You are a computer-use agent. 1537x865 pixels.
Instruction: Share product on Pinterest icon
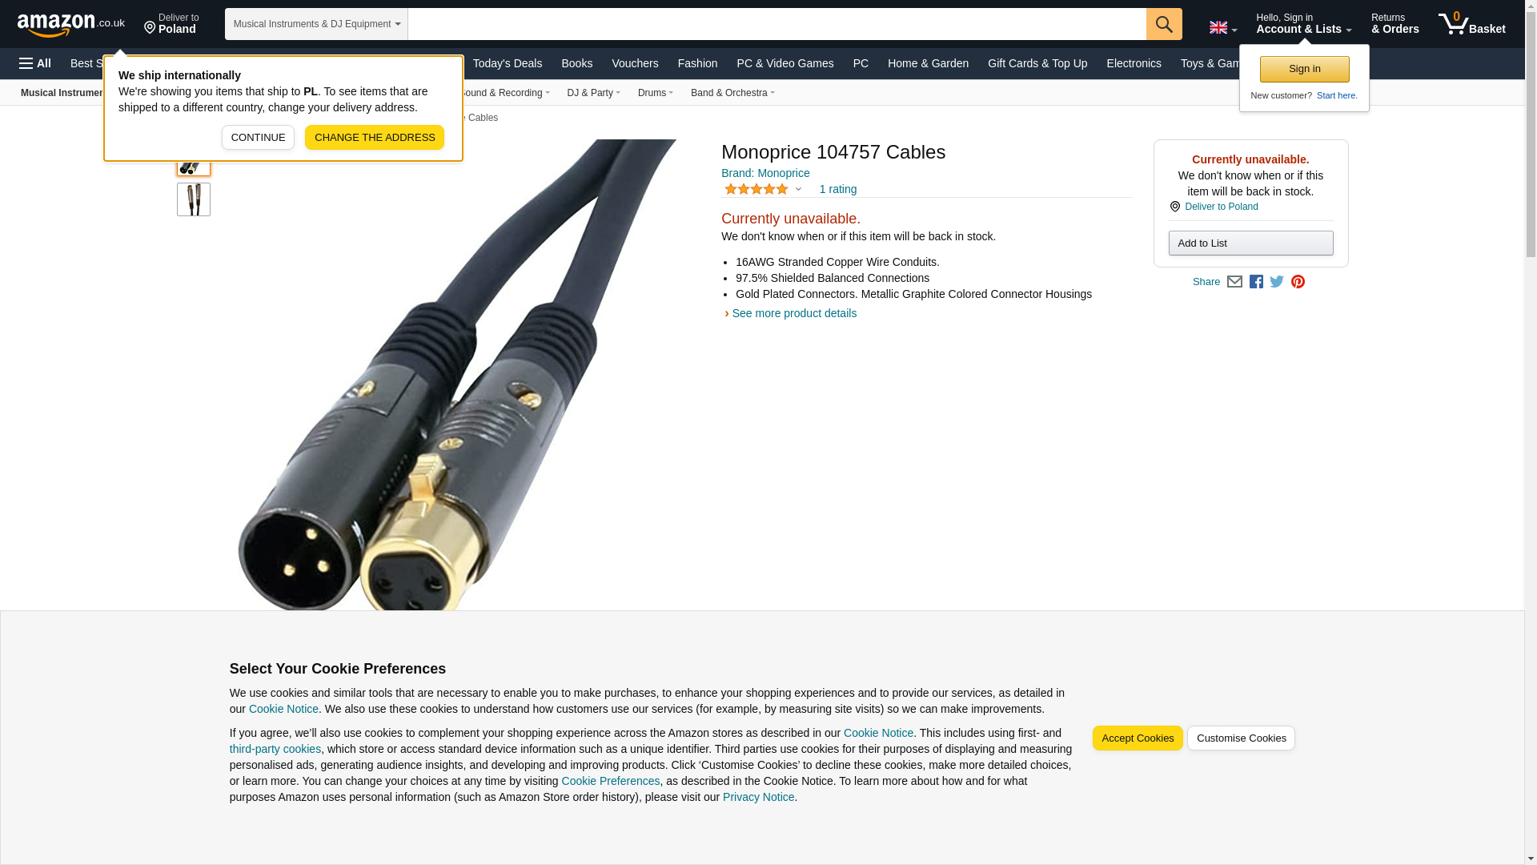[x=1298, y=282]
